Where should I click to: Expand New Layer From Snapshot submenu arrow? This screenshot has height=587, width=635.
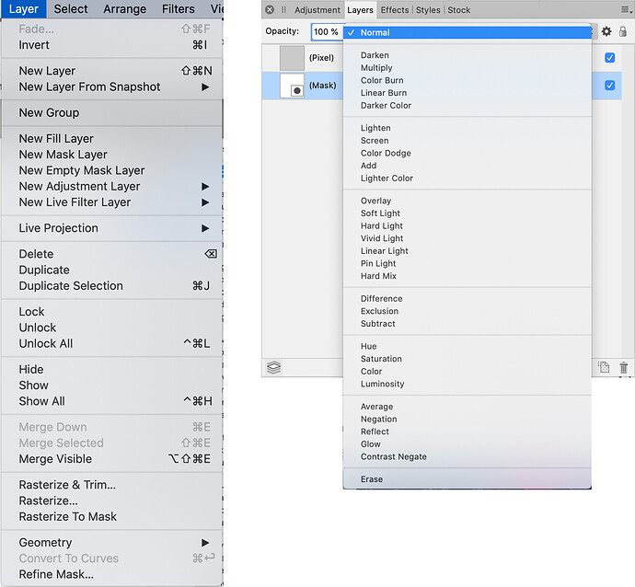(205, 87)
